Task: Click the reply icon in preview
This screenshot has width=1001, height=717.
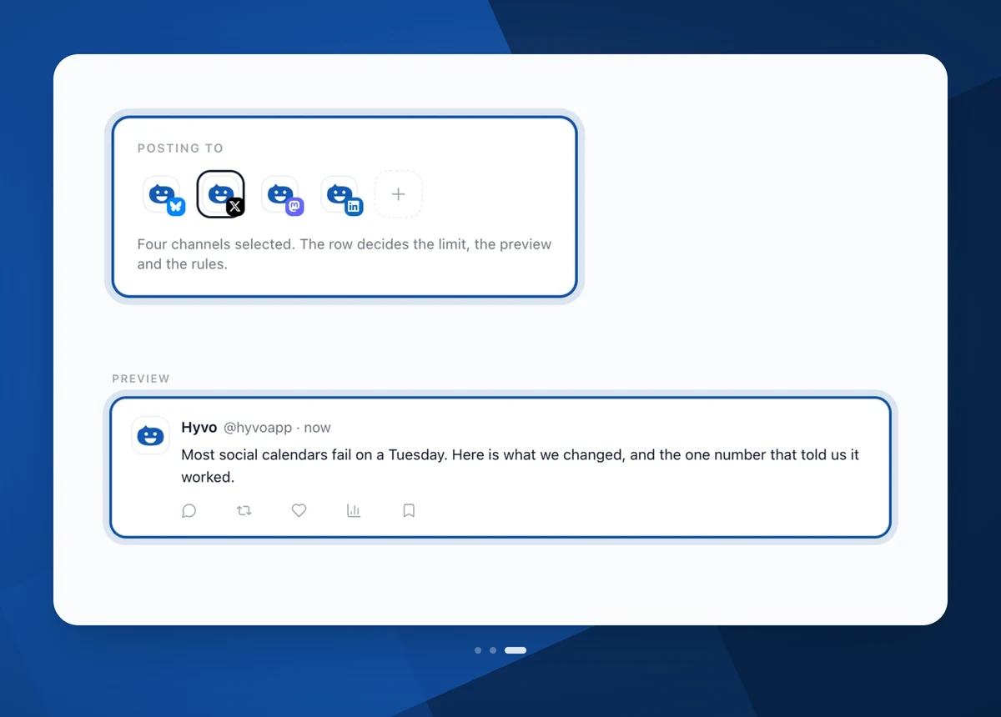Action: 189,510
